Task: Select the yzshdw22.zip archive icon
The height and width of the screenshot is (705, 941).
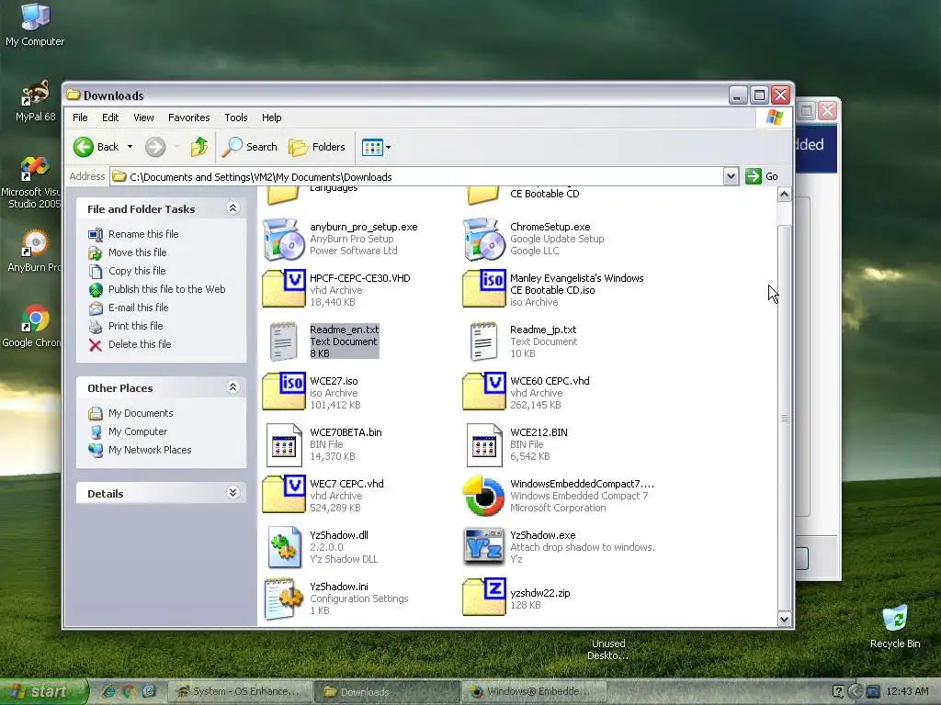Action: 483,597
